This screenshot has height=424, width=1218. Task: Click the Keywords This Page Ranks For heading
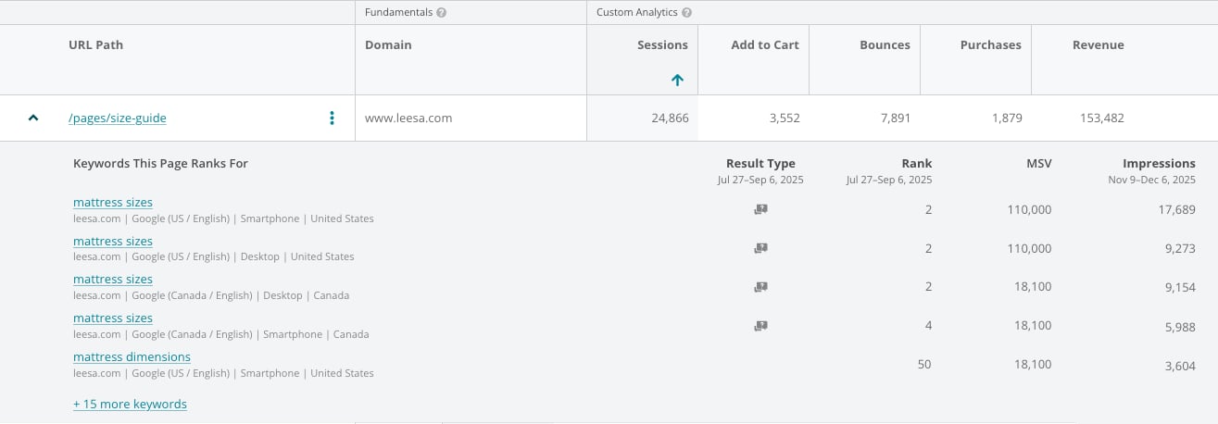(160, 164)
